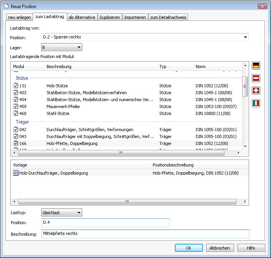Click the Vorlage list horizontal scrollbar thumb
Screen dimensions: 271x258
click(127, 201)
